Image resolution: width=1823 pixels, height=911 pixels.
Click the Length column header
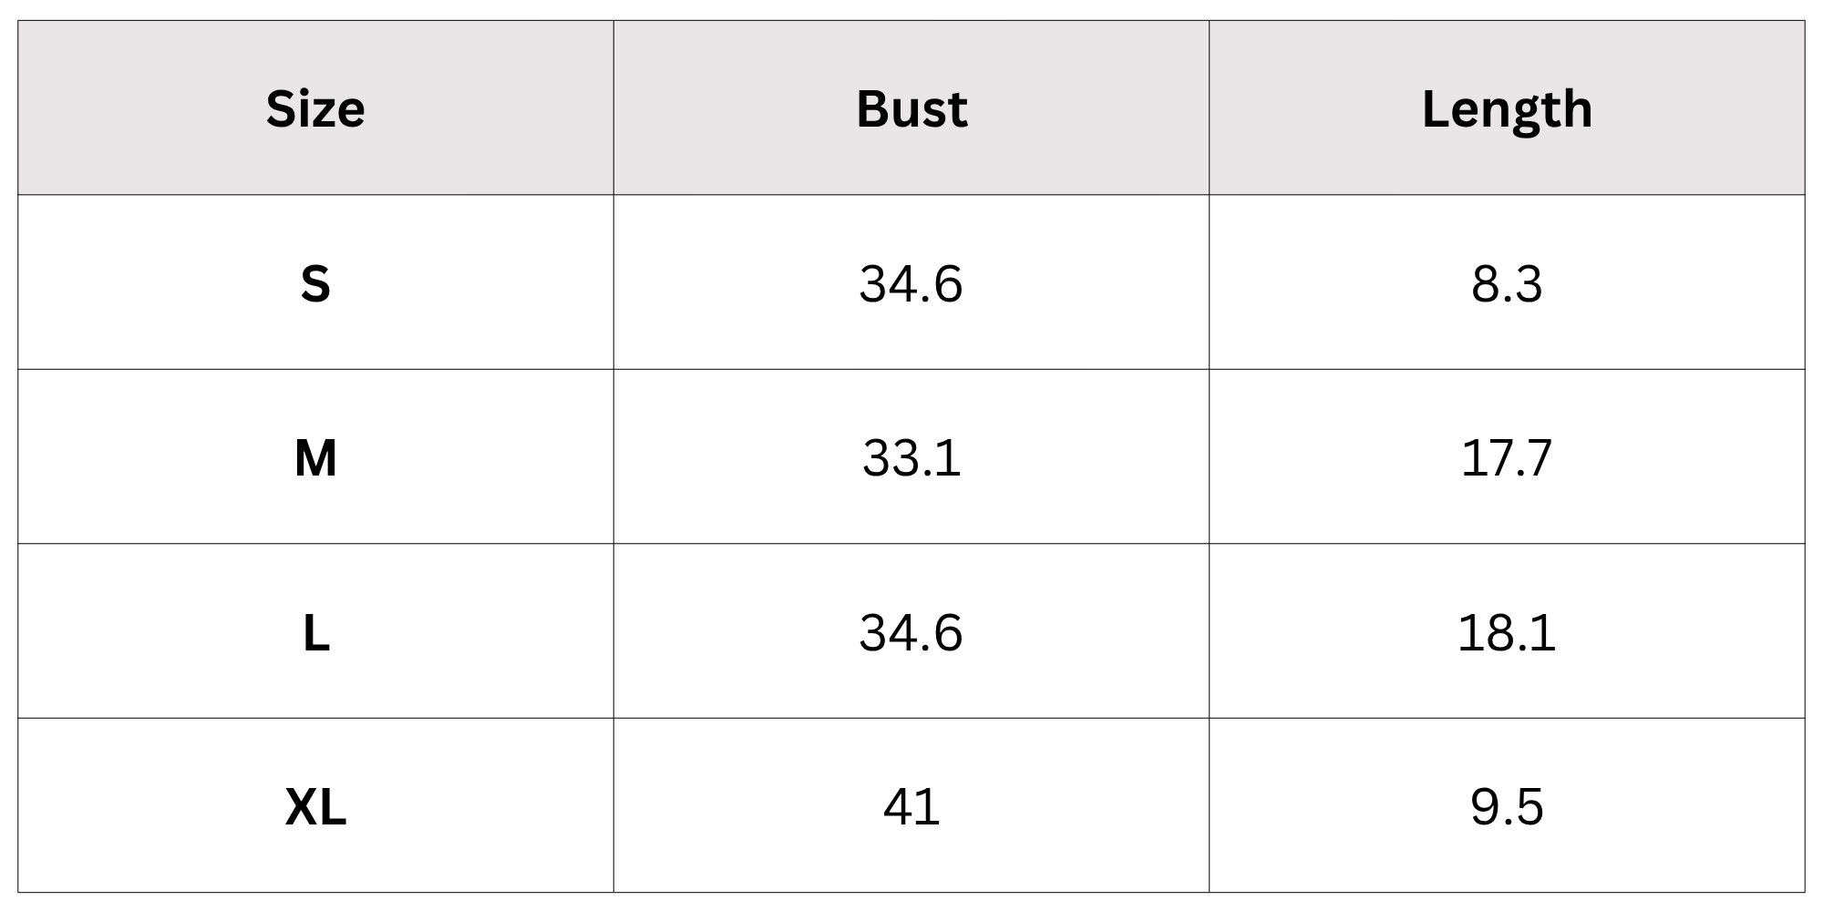pos(1507,108)
